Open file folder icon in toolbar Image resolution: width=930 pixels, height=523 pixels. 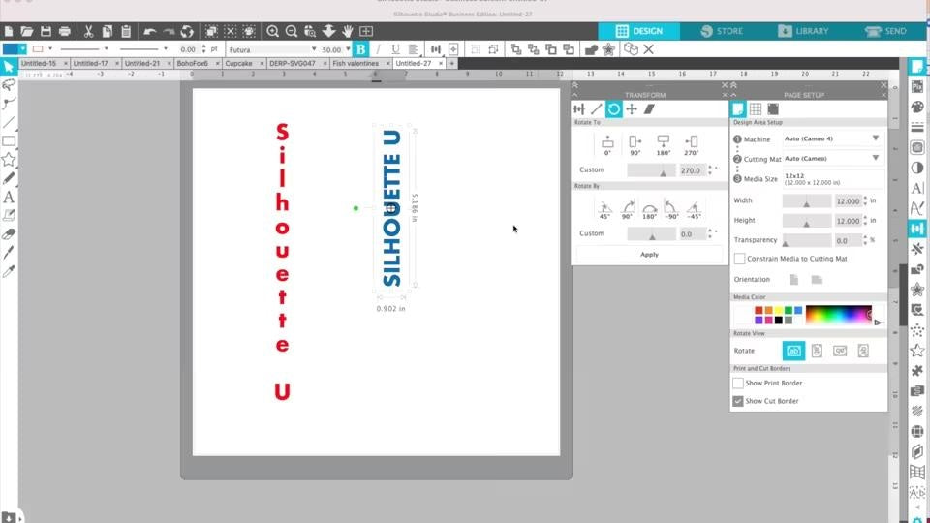point(27,31)
